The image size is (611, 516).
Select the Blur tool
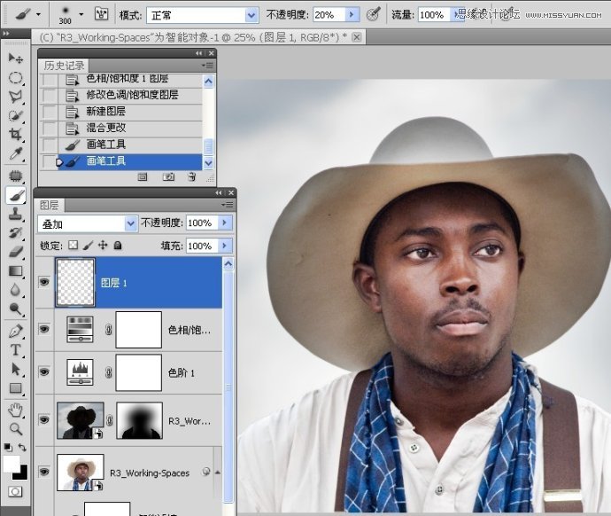[16, 290]
